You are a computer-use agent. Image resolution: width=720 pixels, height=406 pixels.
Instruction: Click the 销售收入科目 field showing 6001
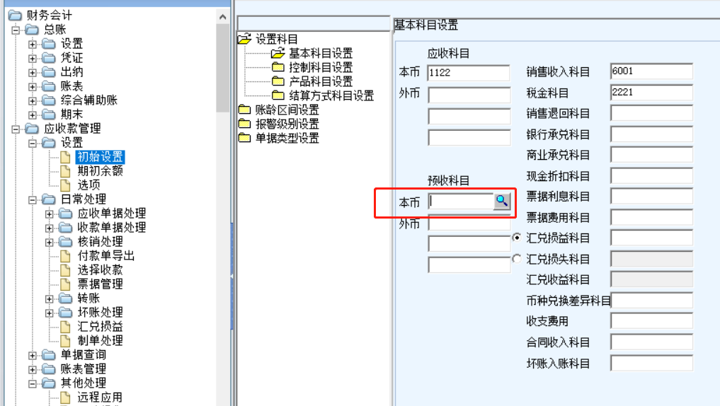(x=651, y=71)
